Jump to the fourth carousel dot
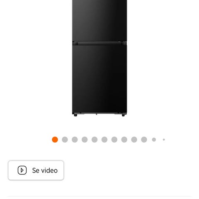Viewport: 199px width, 199px height. (x=85, y=140)
